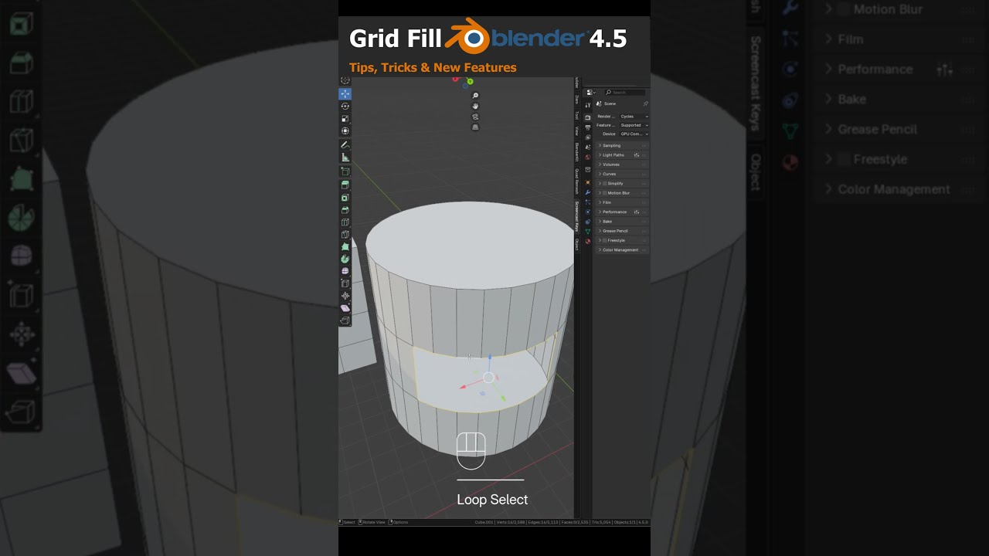Toggle the camera view gizmo
Image resolution: width=989 pixels, height=556 pixels.
[475, 117]
